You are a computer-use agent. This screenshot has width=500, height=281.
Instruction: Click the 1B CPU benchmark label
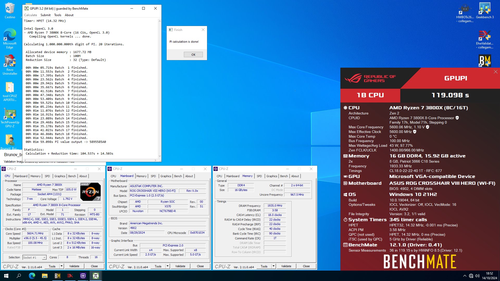tap(370, 95)
